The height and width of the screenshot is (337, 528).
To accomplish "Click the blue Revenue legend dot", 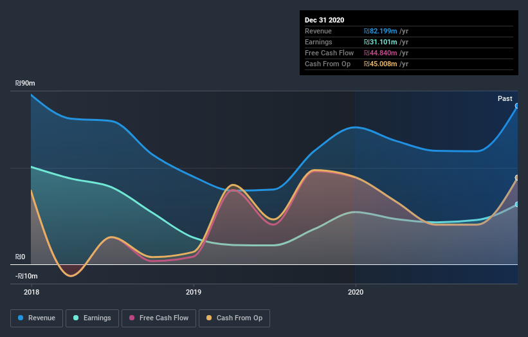I will click(21, 318).
